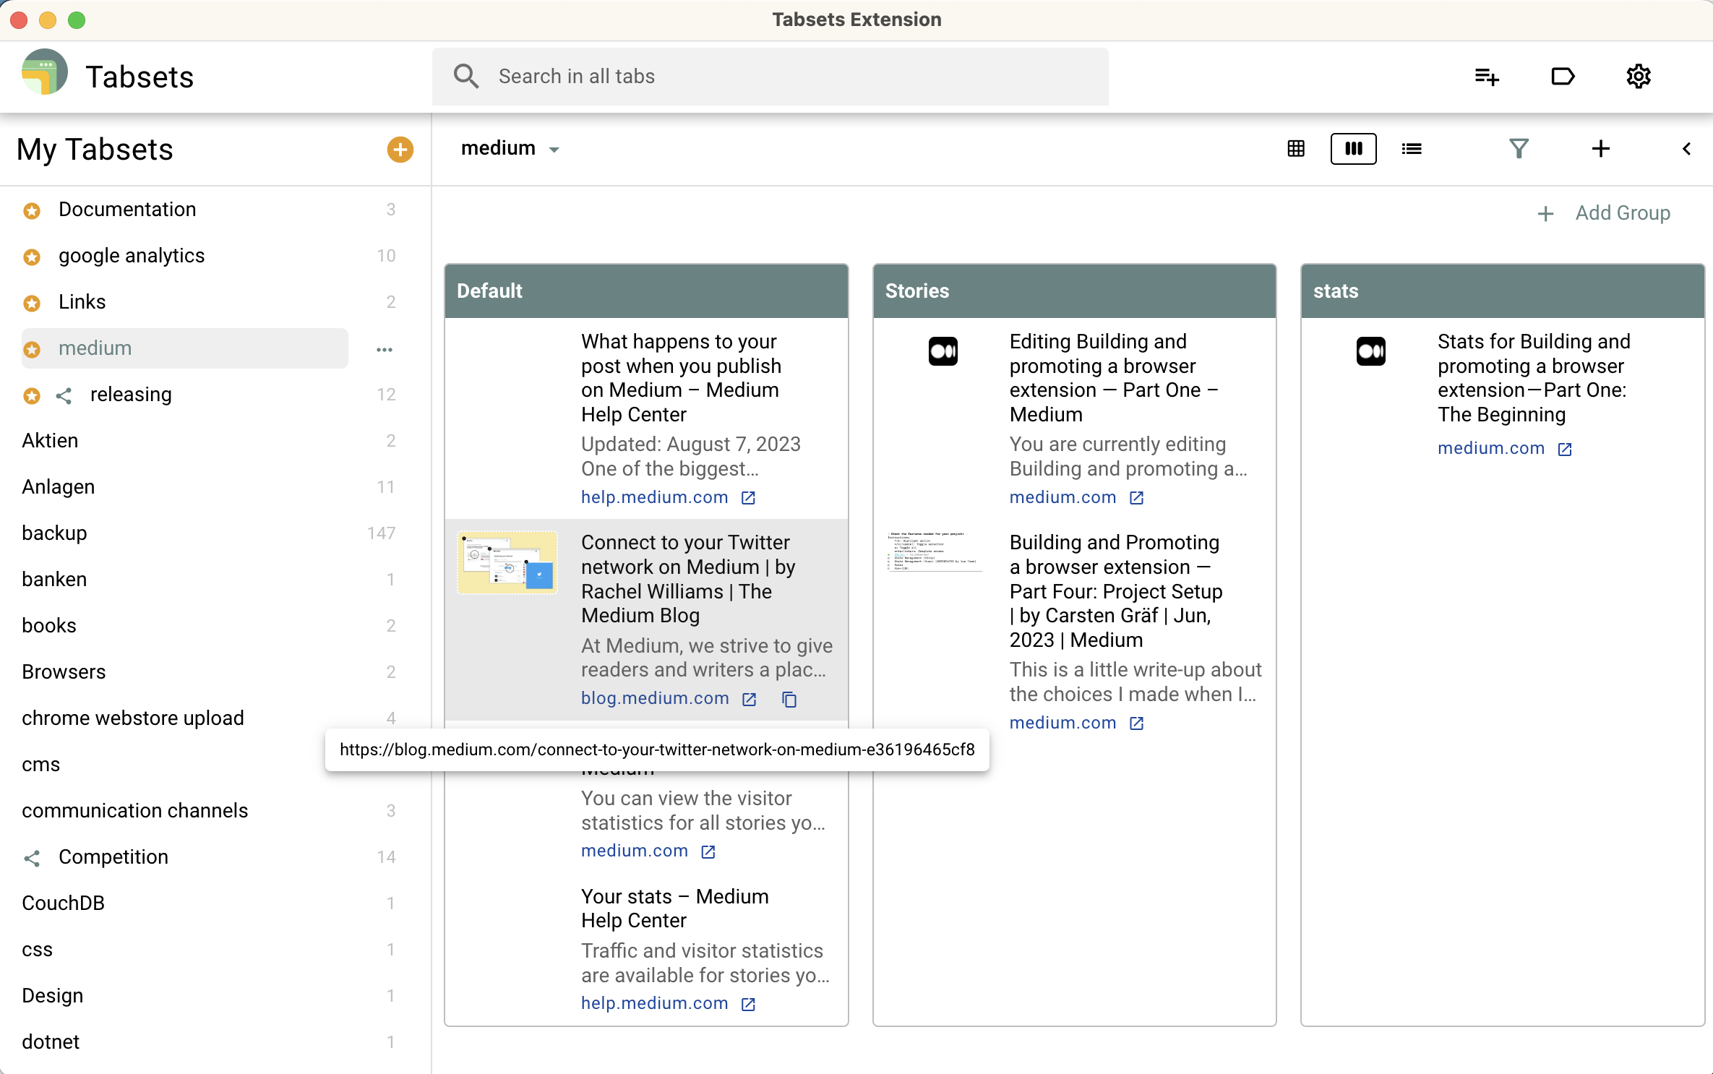Screen dimensions: 1713x1074
Task: Click the Tabsets logo icon
Action: 45,73
